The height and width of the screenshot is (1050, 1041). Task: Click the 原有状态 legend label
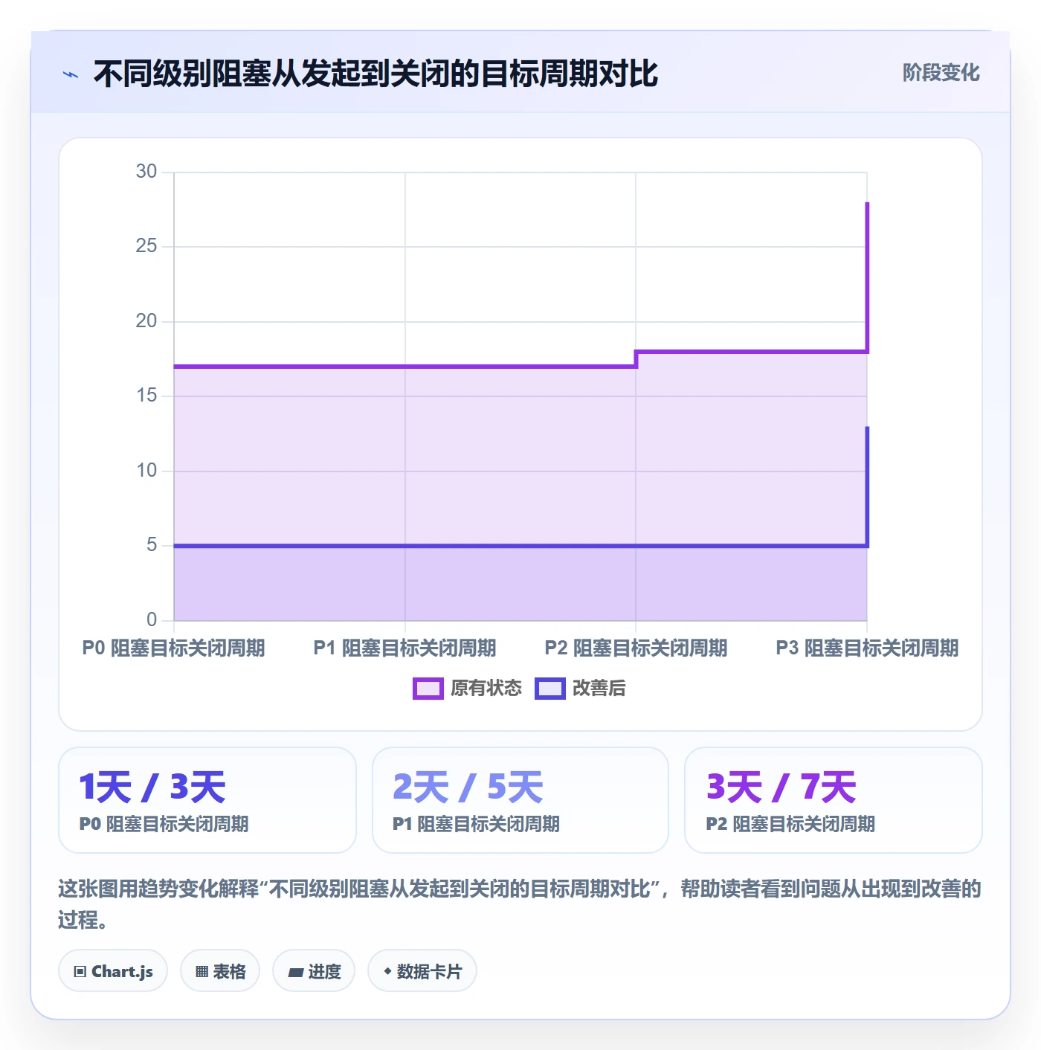click(x=486, y=689)
